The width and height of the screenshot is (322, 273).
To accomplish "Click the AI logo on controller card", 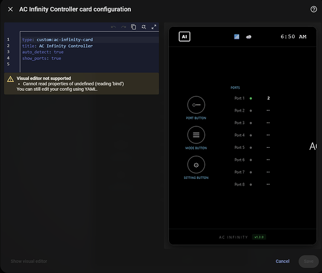I will 185,37.
